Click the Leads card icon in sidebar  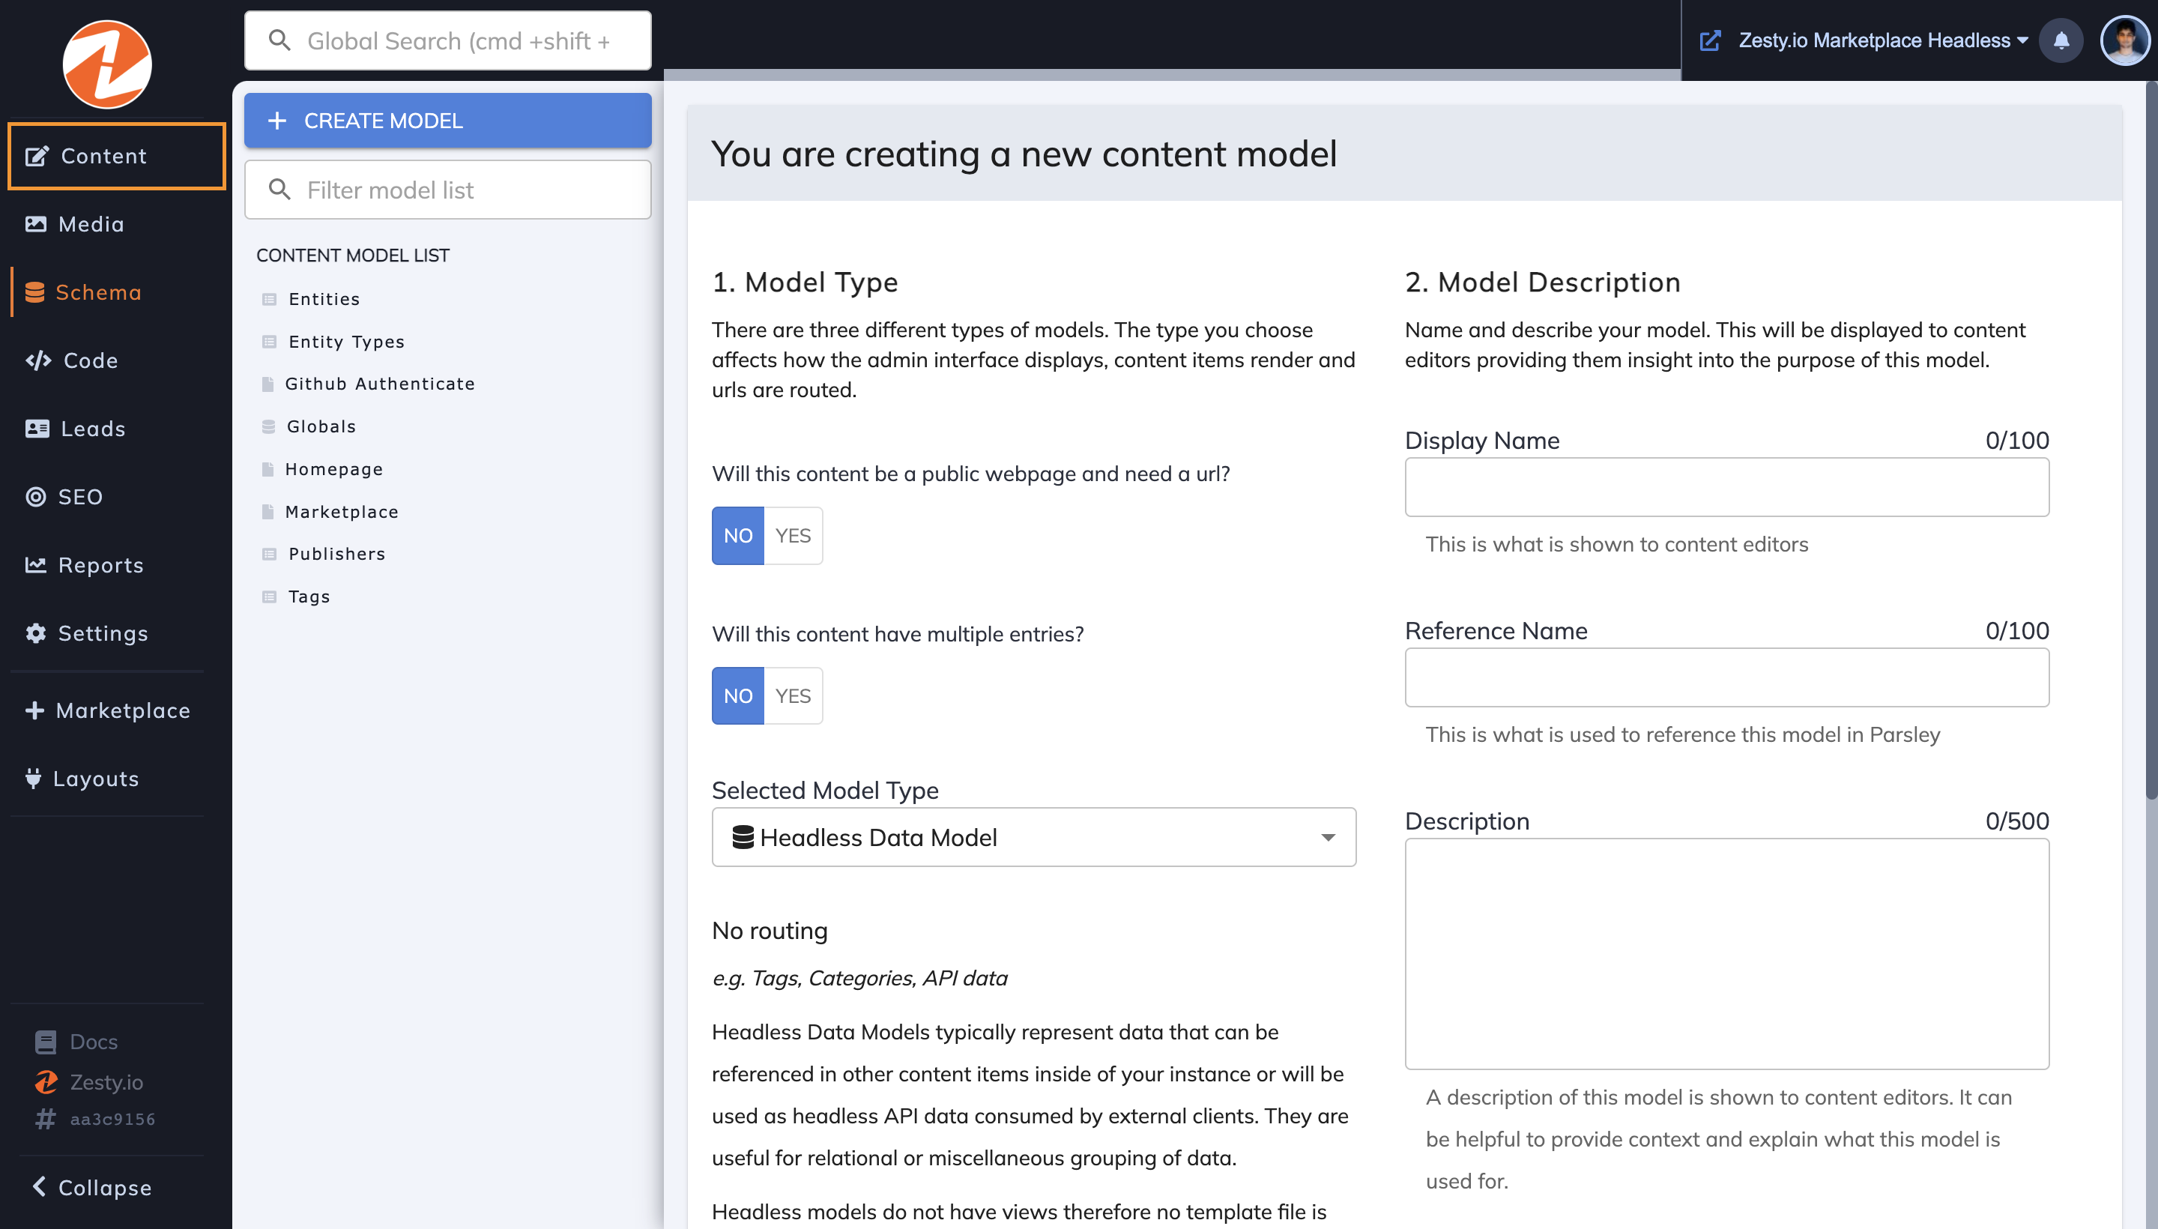(37, 429)
